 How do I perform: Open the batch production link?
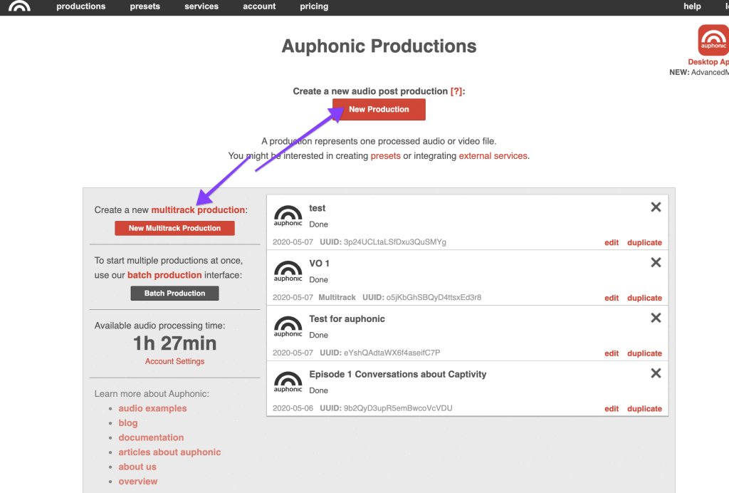pyautogui.click(x=164, y=275)
